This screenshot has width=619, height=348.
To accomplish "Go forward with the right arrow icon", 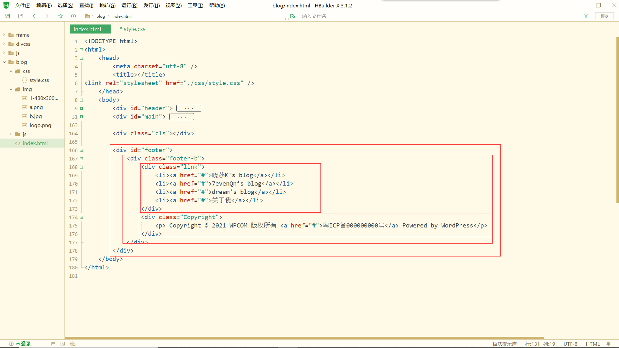I will pyautogui.click(x=47, y=16).
